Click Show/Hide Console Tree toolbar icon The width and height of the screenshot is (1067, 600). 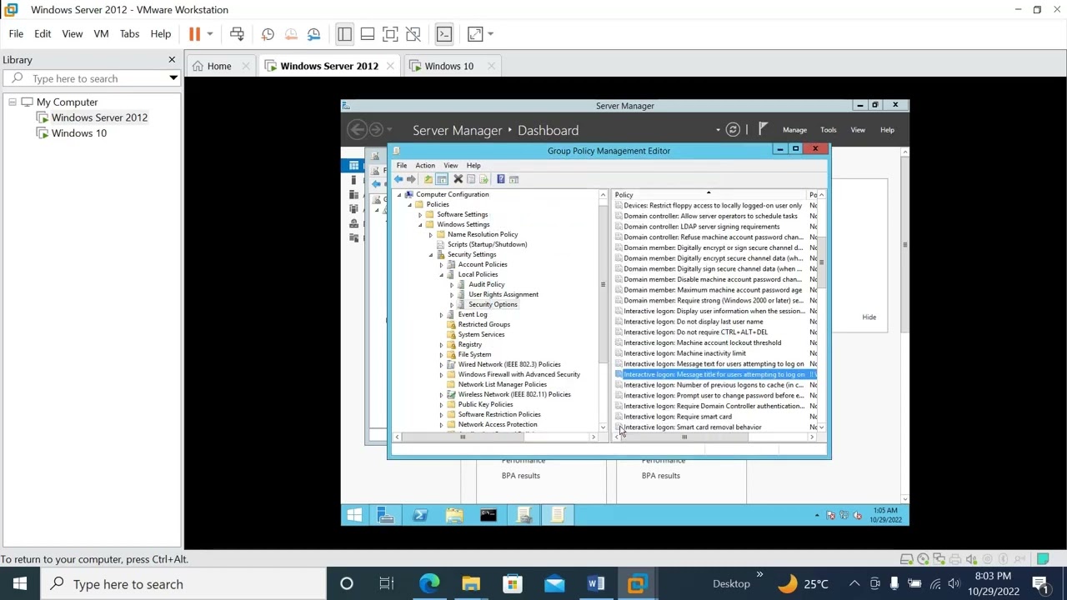click(442, 179)
